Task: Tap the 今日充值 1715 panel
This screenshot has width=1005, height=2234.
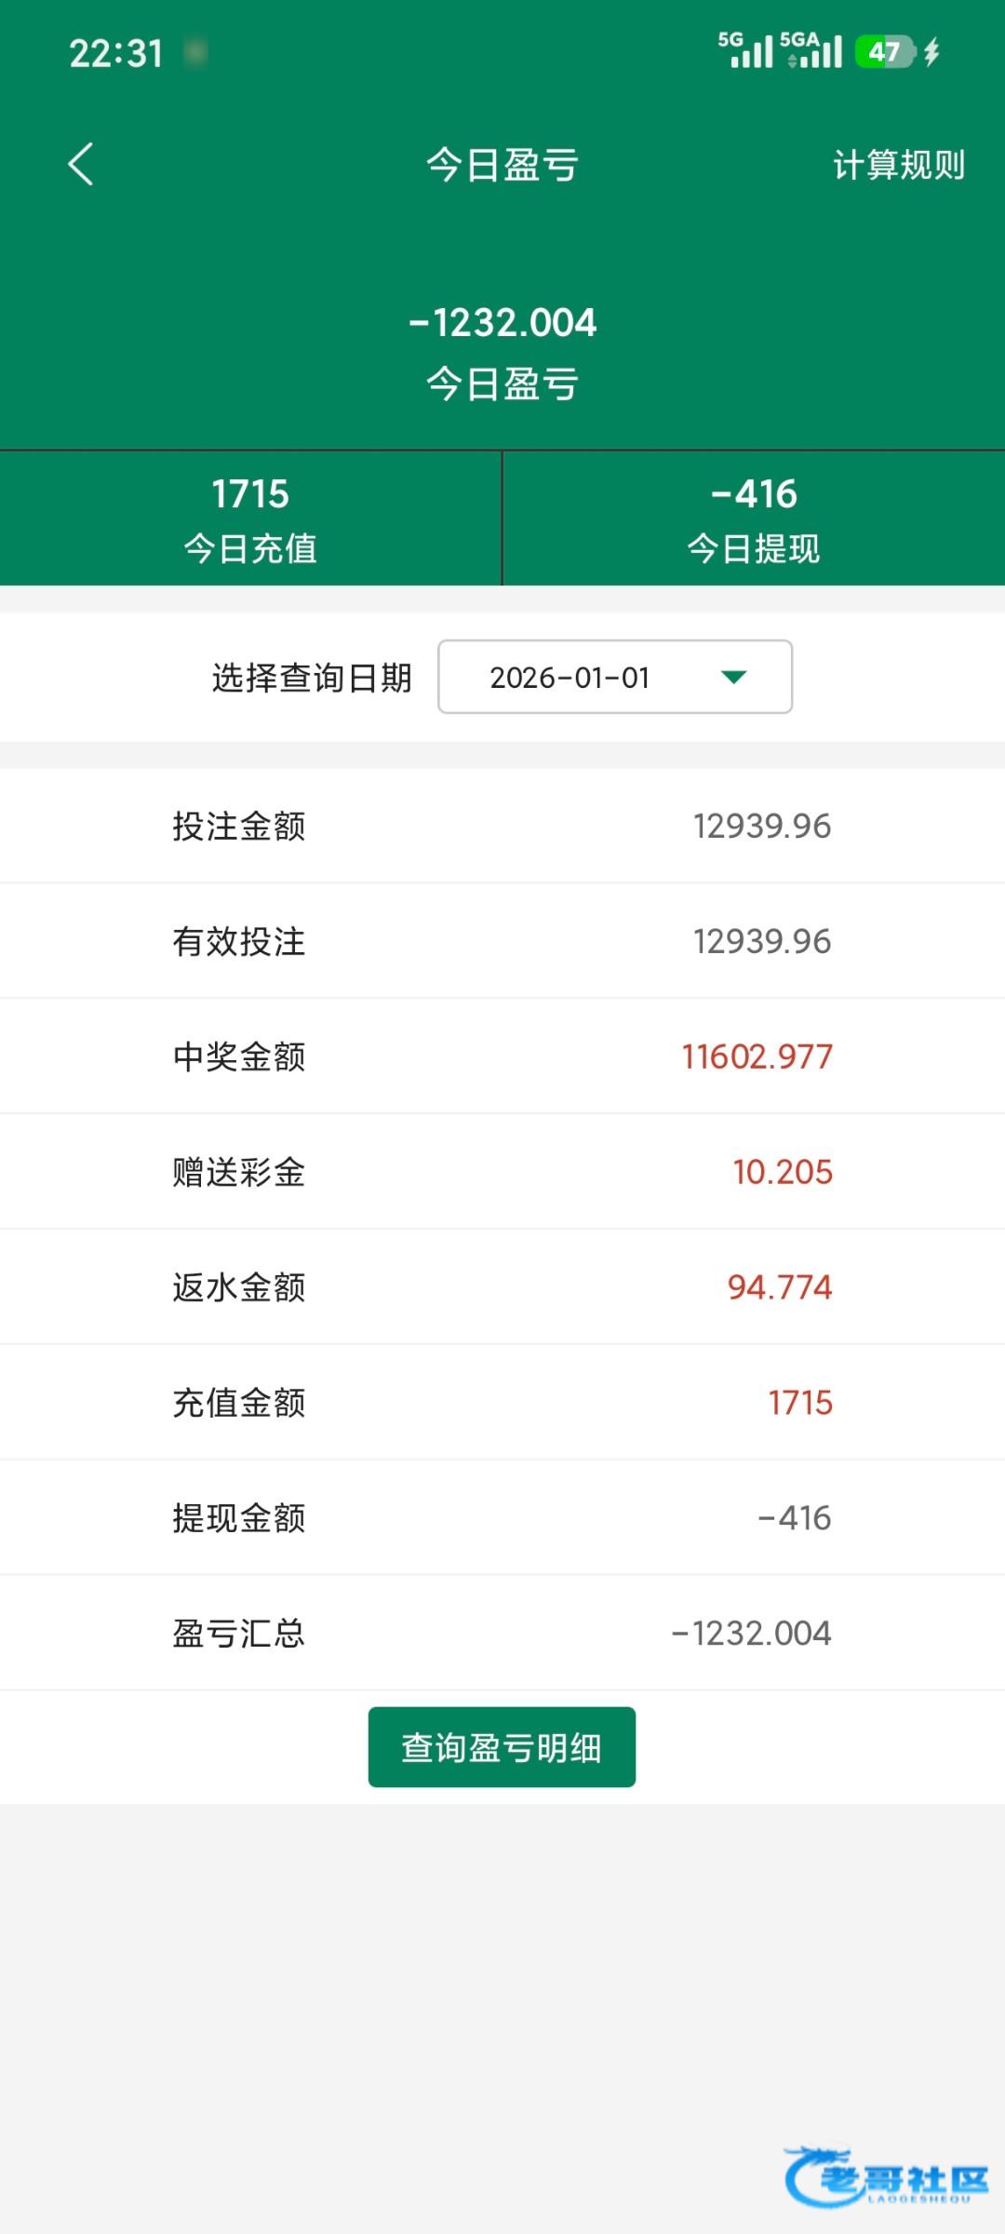Action: coord(250,518)
